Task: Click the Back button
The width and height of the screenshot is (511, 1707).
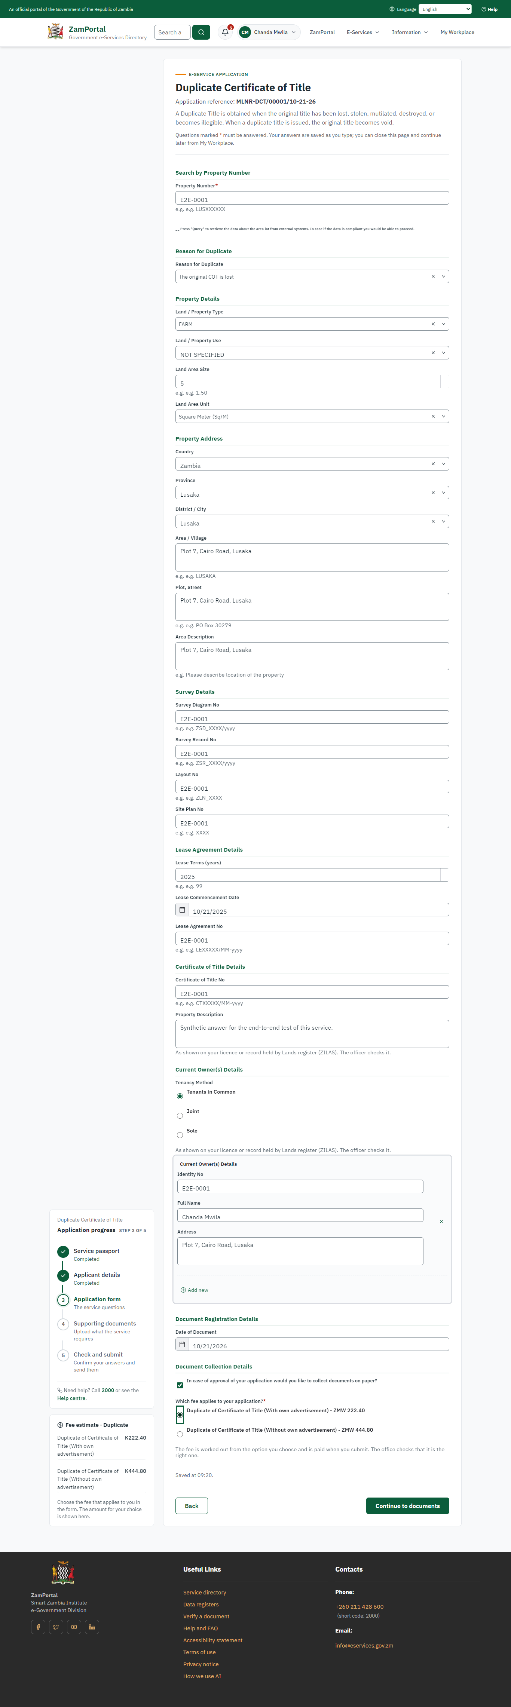Action: pos(192,1505)
